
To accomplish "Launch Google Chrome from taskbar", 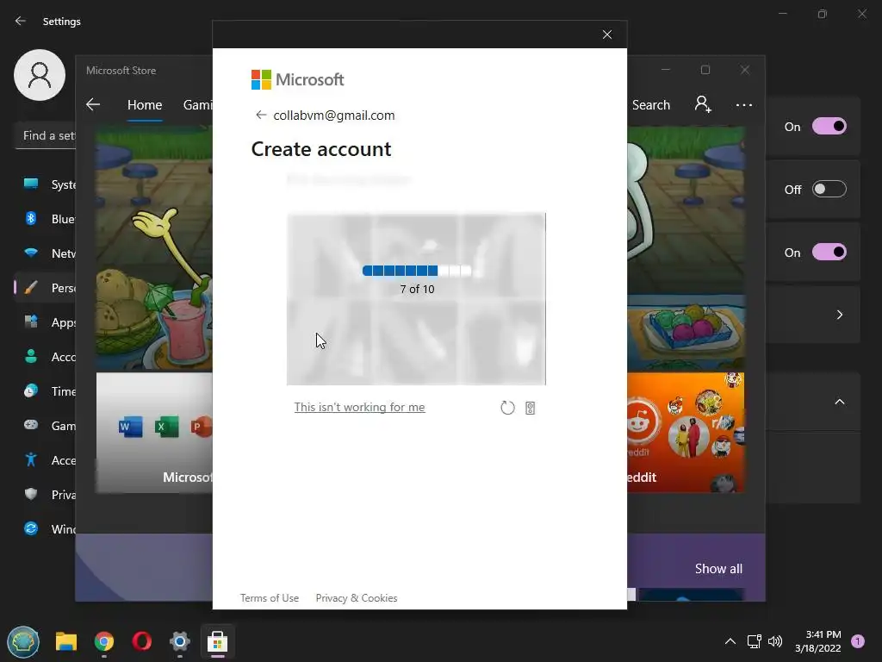I will pos(104,641).
